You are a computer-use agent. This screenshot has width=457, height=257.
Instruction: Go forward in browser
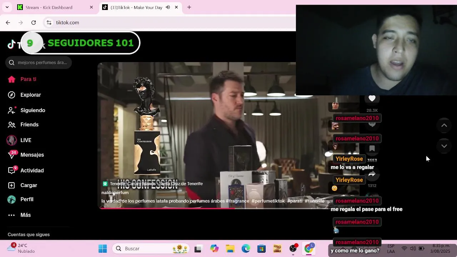click(x=21, y=22)
